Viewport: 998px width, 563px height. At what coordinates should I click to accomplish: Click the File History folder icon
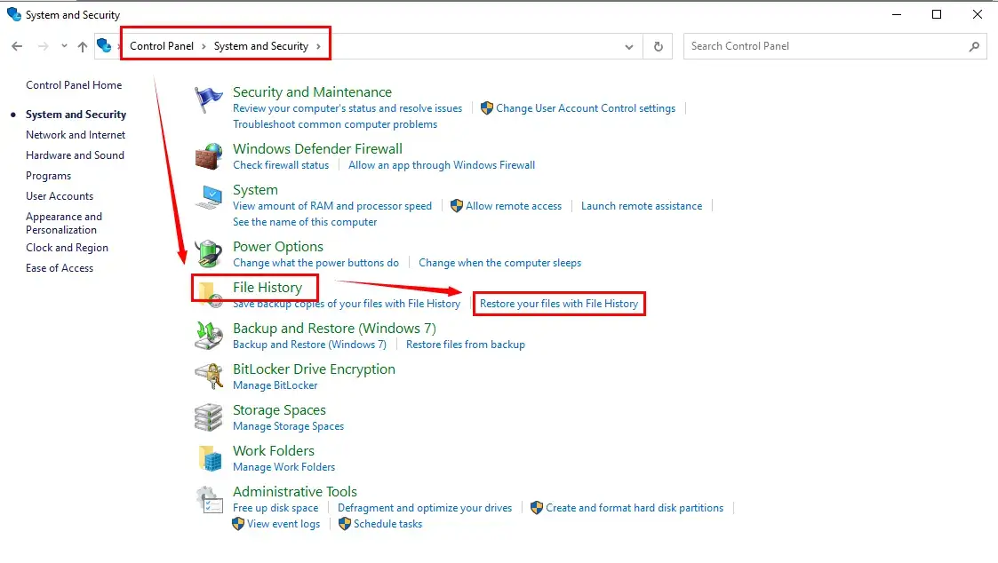[x=209, y=294]
